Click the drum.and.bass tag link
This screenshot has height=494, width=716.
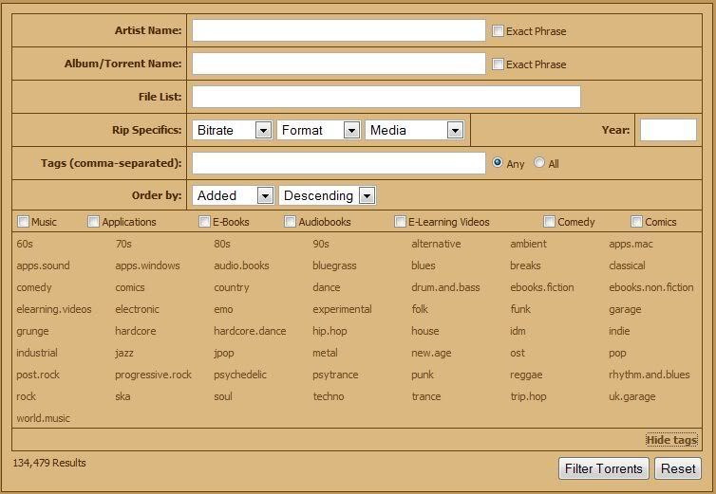[445, 287]
